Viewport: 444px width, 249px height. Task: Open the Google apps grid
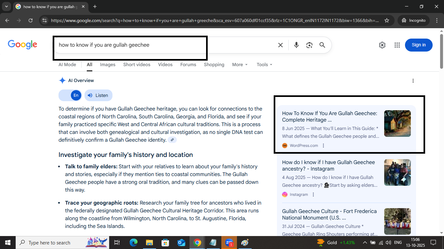tap(397, 45)
